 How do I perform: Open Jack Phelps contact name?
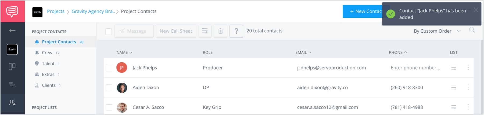[x=145, y=68]
